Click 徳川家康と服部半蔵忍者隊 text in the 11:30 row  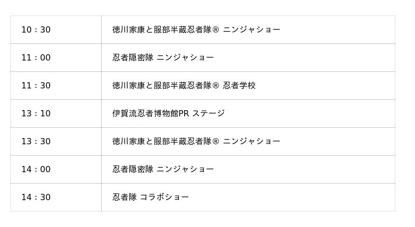[x=162, y=86]
